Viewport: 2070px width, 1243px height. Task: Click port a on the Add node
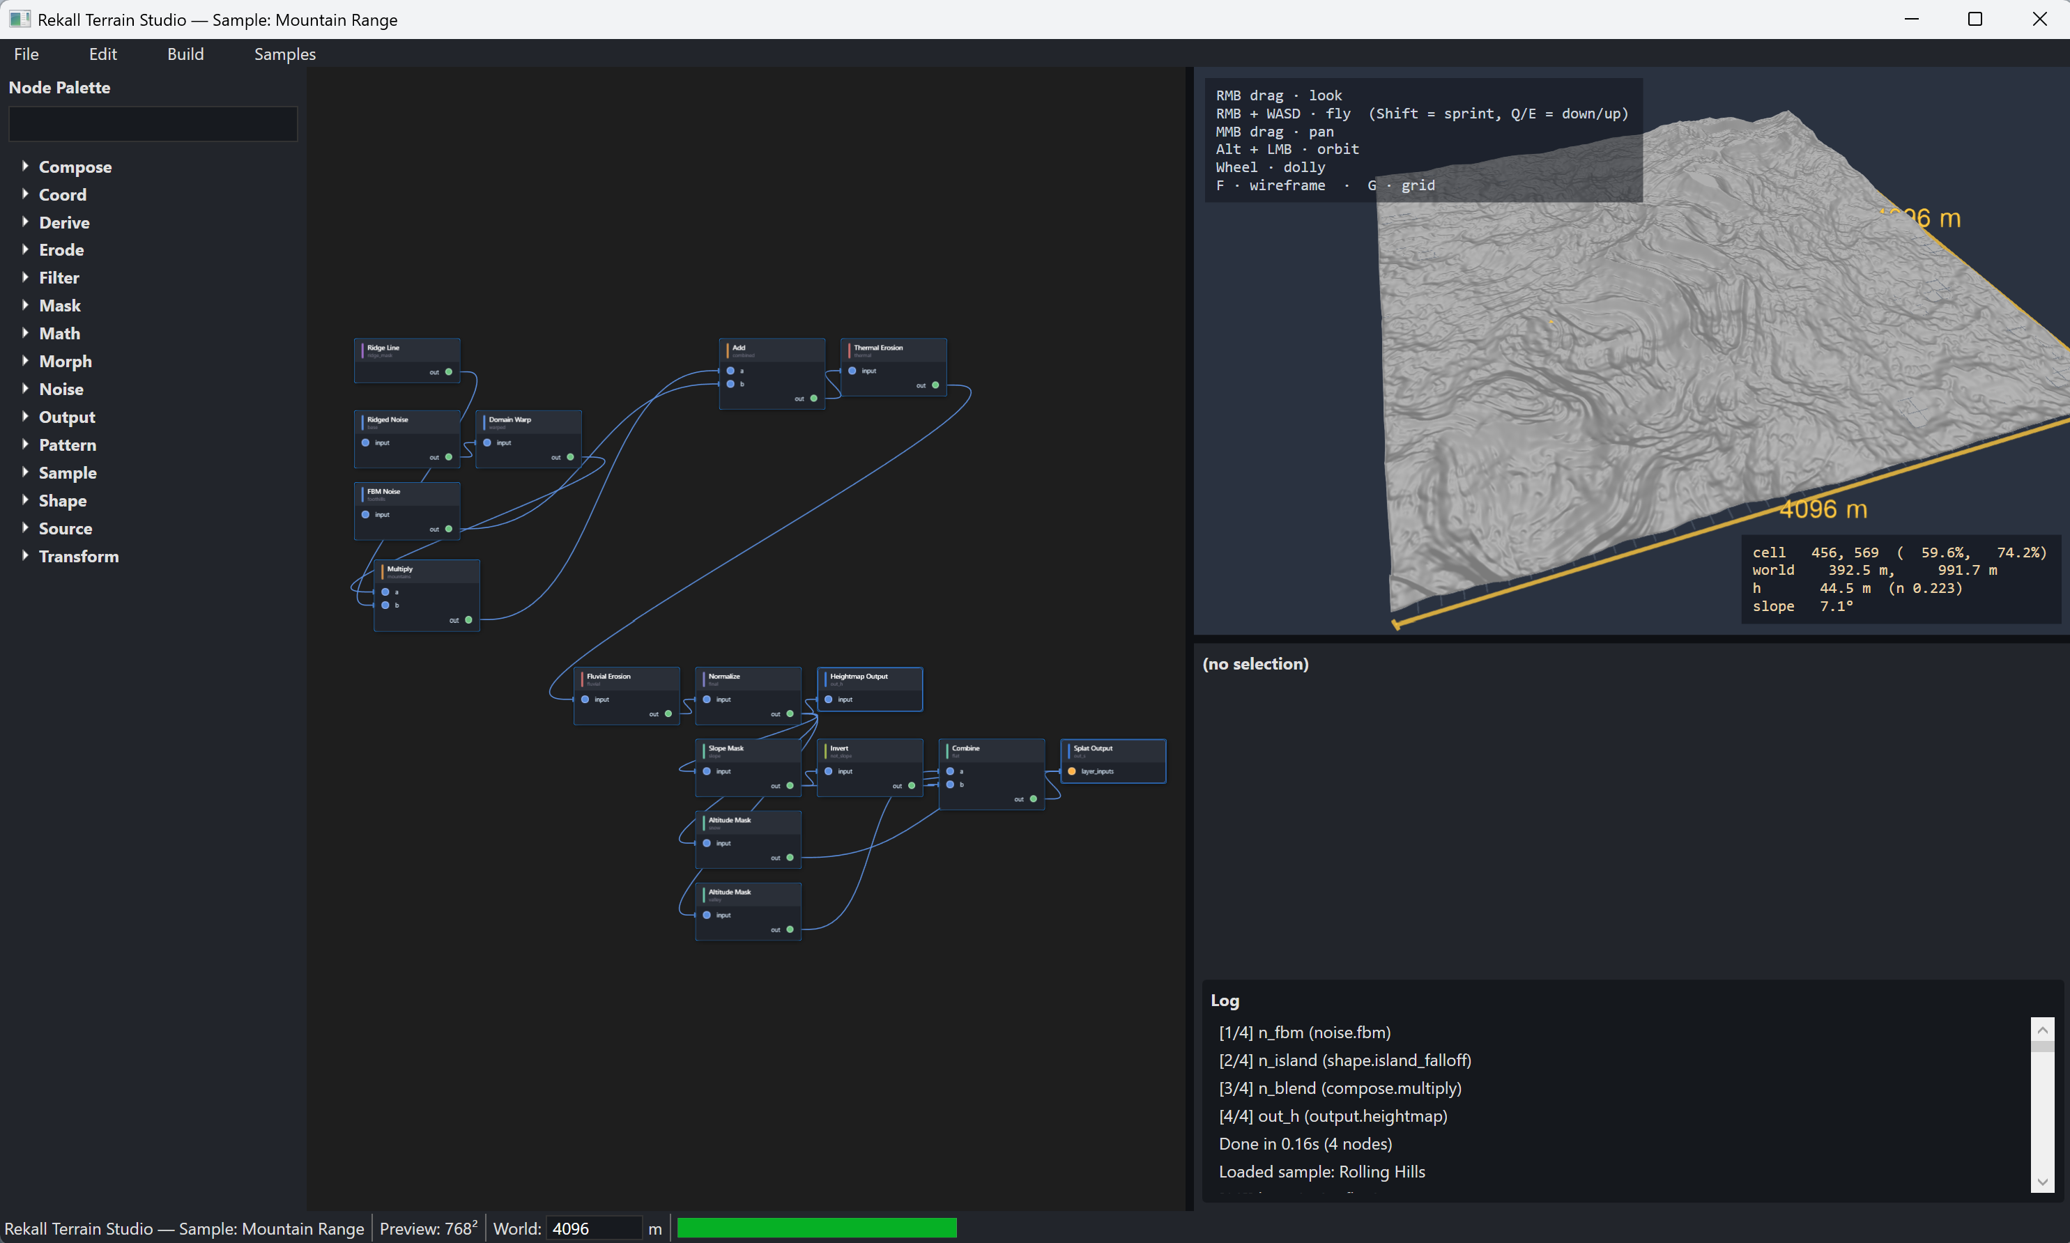click(730, 370)
